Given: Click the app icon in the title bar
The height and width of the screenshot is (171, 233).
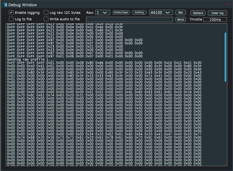Looking at the screenshot, I should point(5,5).
